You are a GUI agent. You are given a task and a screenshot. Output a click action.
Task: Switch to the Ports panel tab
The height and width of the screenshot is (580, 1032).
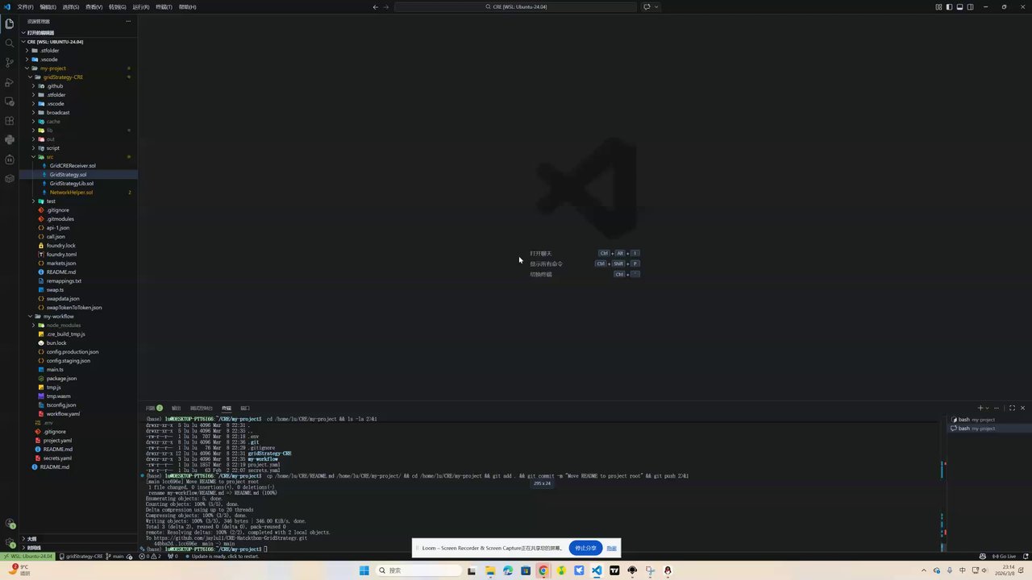[x=244, y=408]
